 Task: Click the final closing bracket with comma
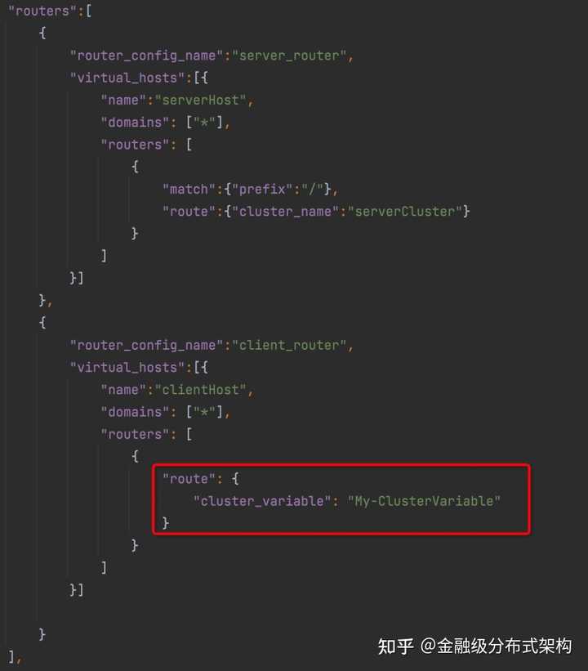(15, 657)
